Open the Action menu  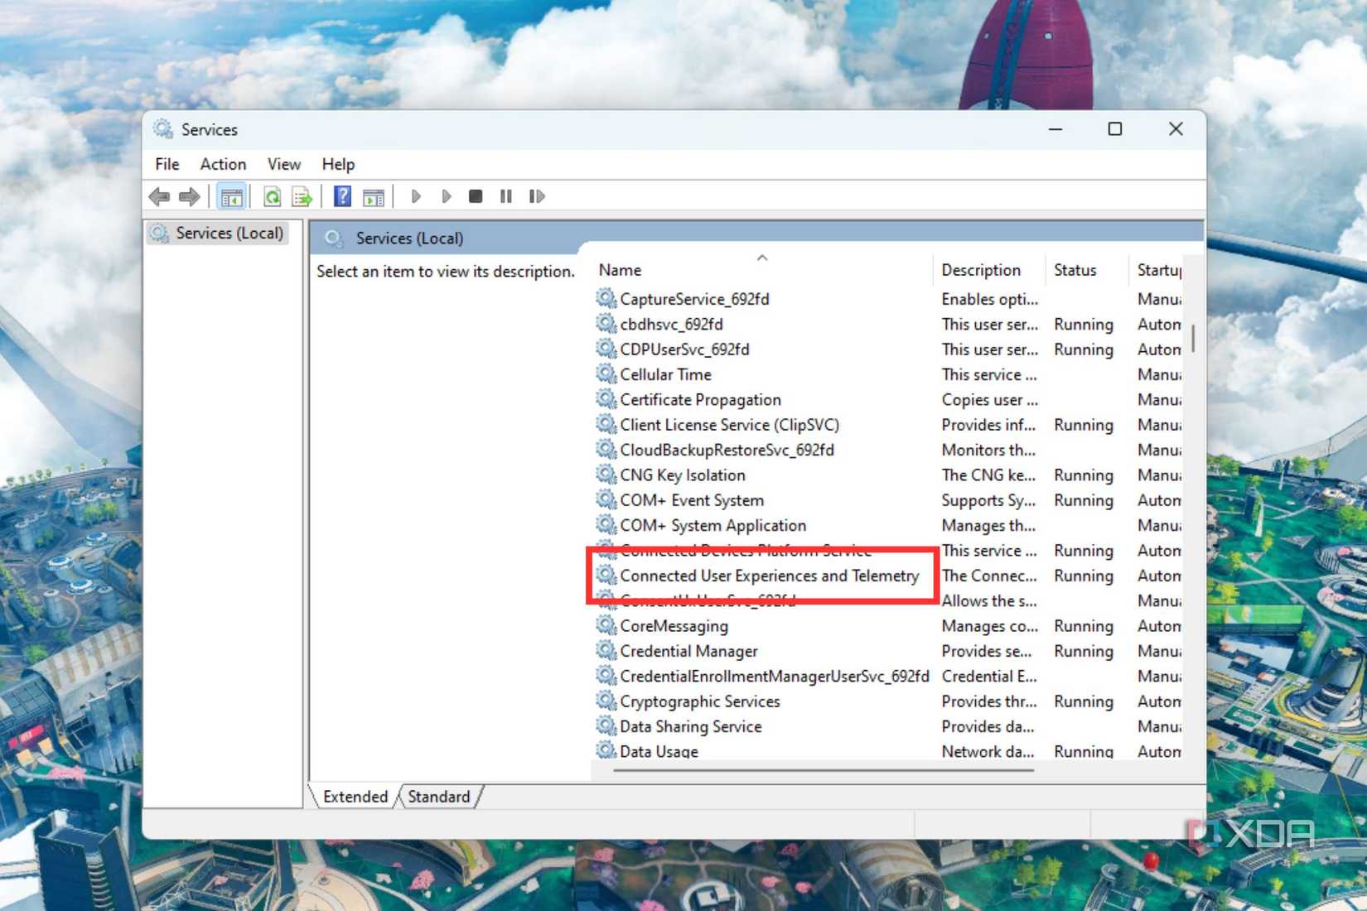222,163
